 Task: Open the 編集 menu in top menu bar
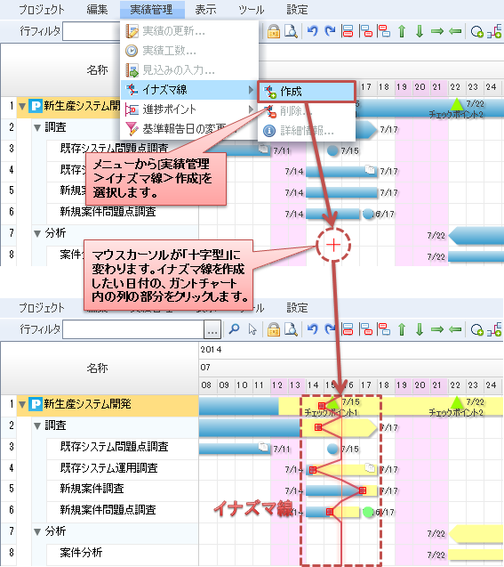pyautogui.click(x=97, y=10)
